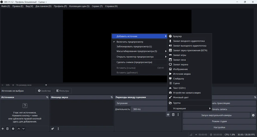Image resolution: width=257 pixels, height=137 pixels.
Task: Toggle Lock Preview menu option
Action: coord(134,47)
